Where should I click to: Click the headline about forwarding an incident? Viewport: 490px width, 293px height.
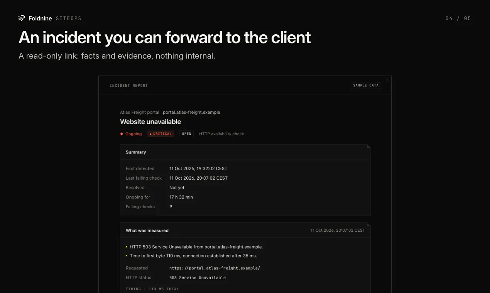pyautogui.click(x=165, y=37)
